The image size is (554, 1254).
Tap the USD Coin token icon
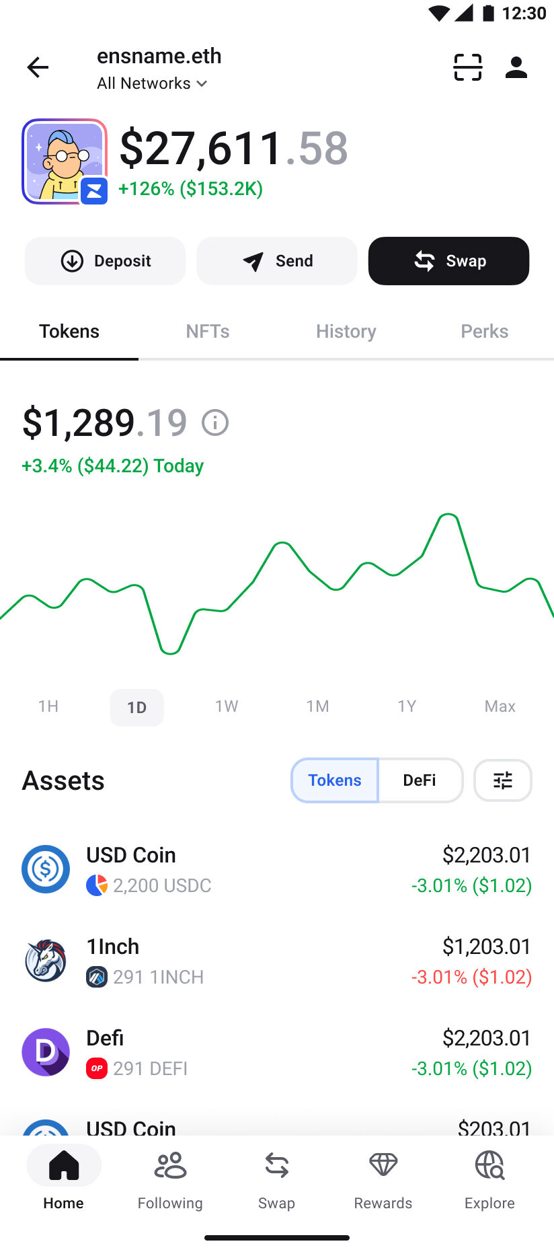click(46, 869)
